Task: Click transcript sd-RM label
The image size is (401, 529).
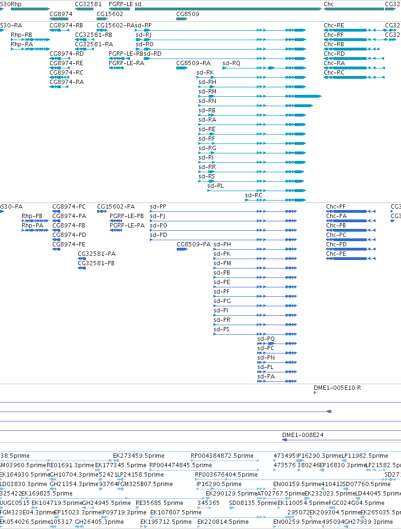Action: coord(207,92)
